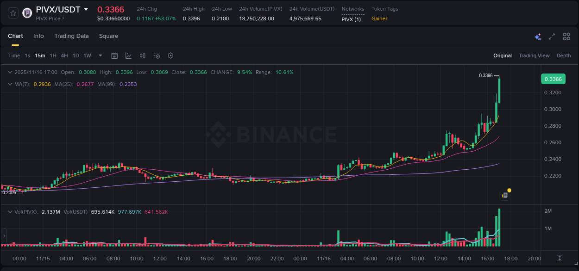
Task: Open the AI assistant sparkle icon
Action: [x=537, y=36]
